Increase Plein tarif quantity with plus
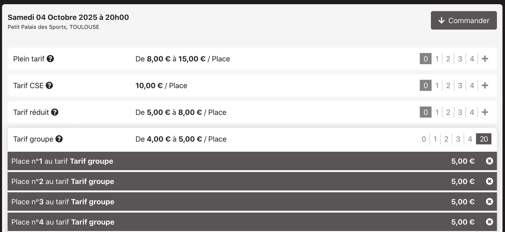505x232 pixels. (485, 59)
